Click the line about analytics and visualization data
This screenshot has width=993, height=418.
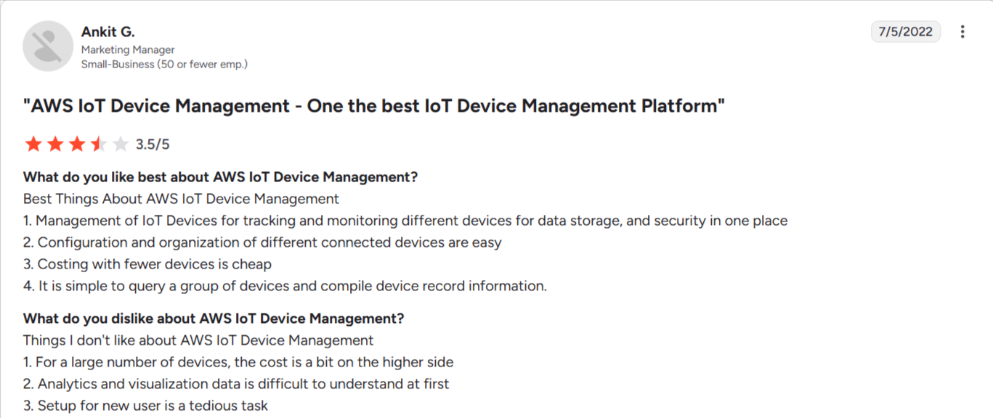click(236, 384)
